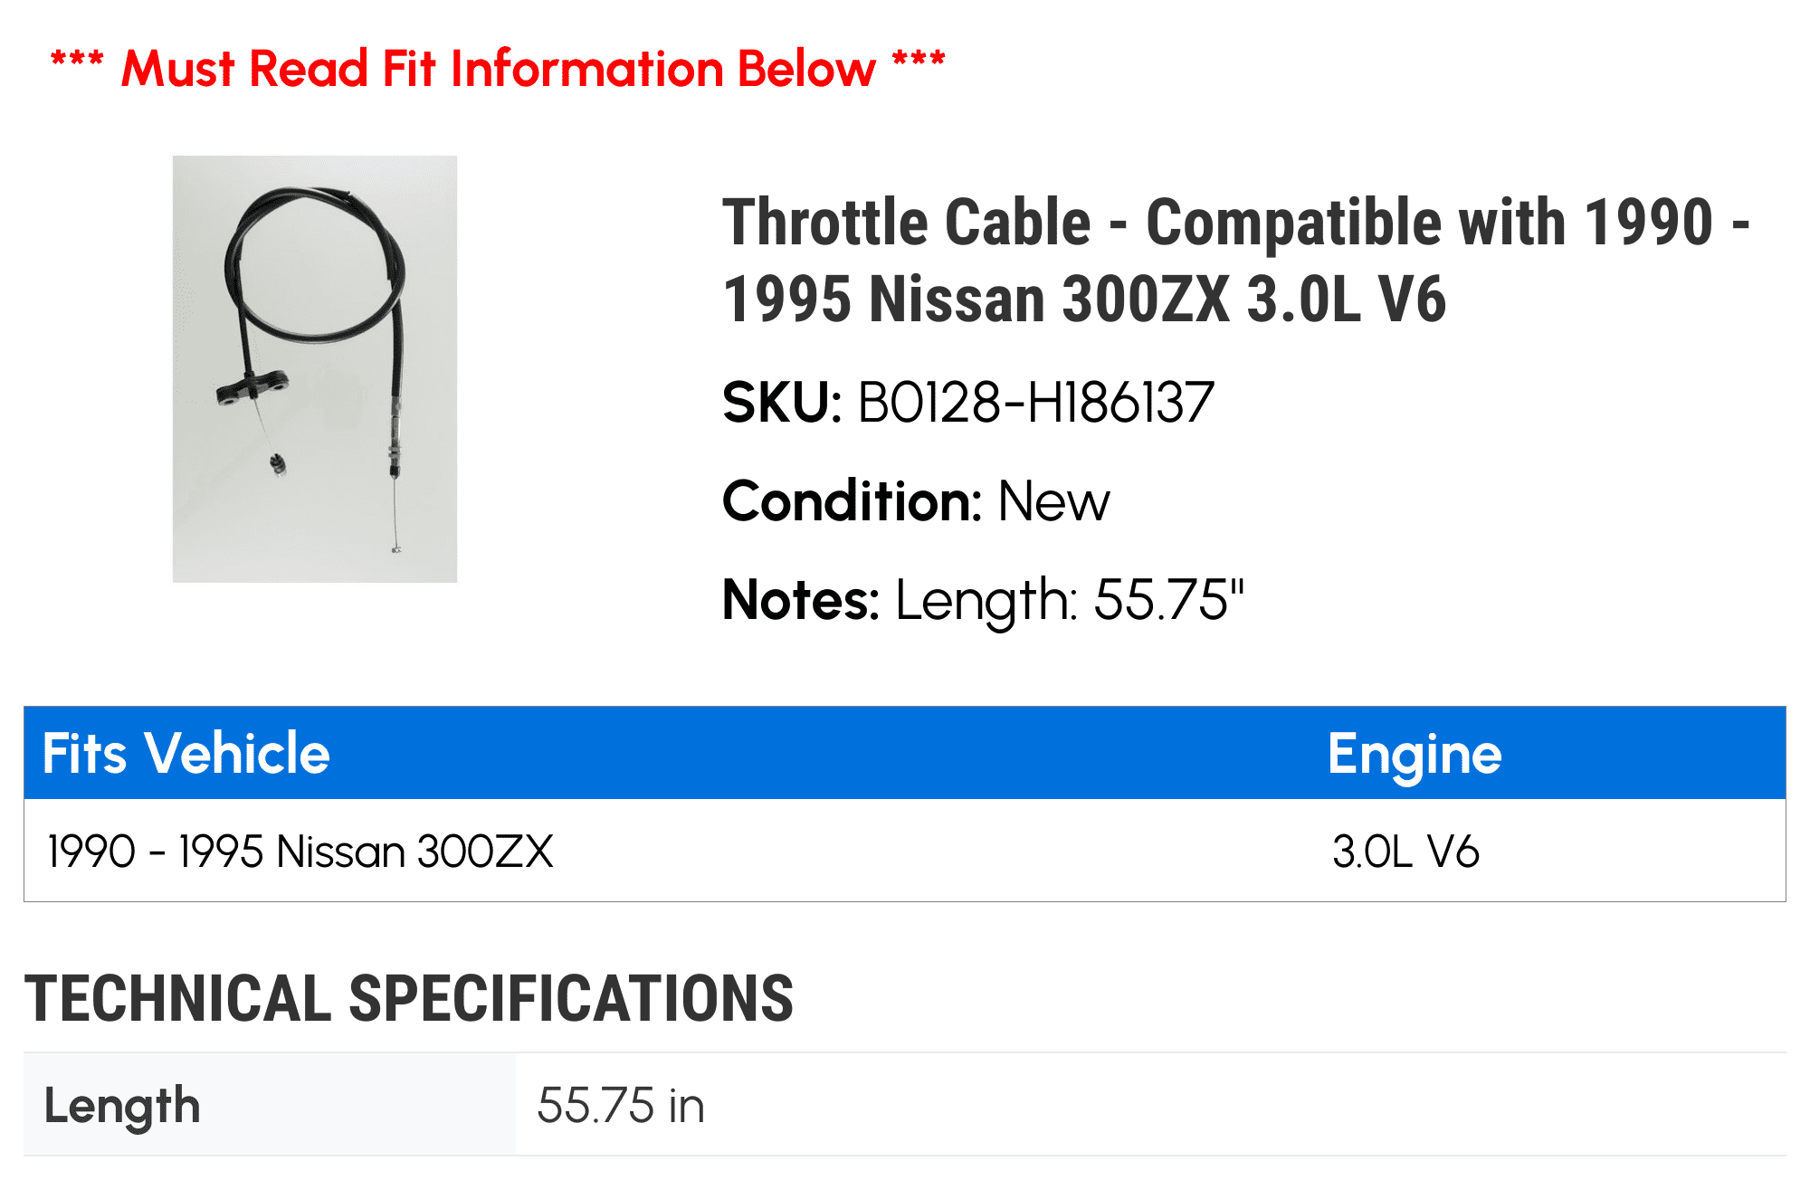Click the metal tip at the cable's bottom end
The image size is (1810, 1180).
coord(395,548)
